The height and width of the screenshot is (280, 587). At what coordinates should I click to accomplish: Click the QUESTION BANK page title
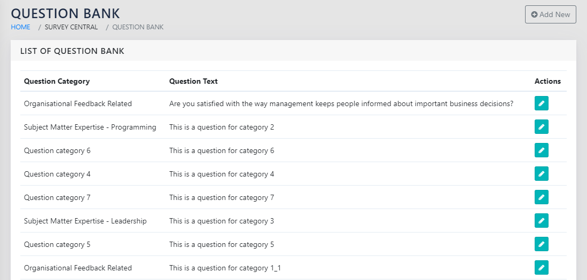click(x=65, y=13)
